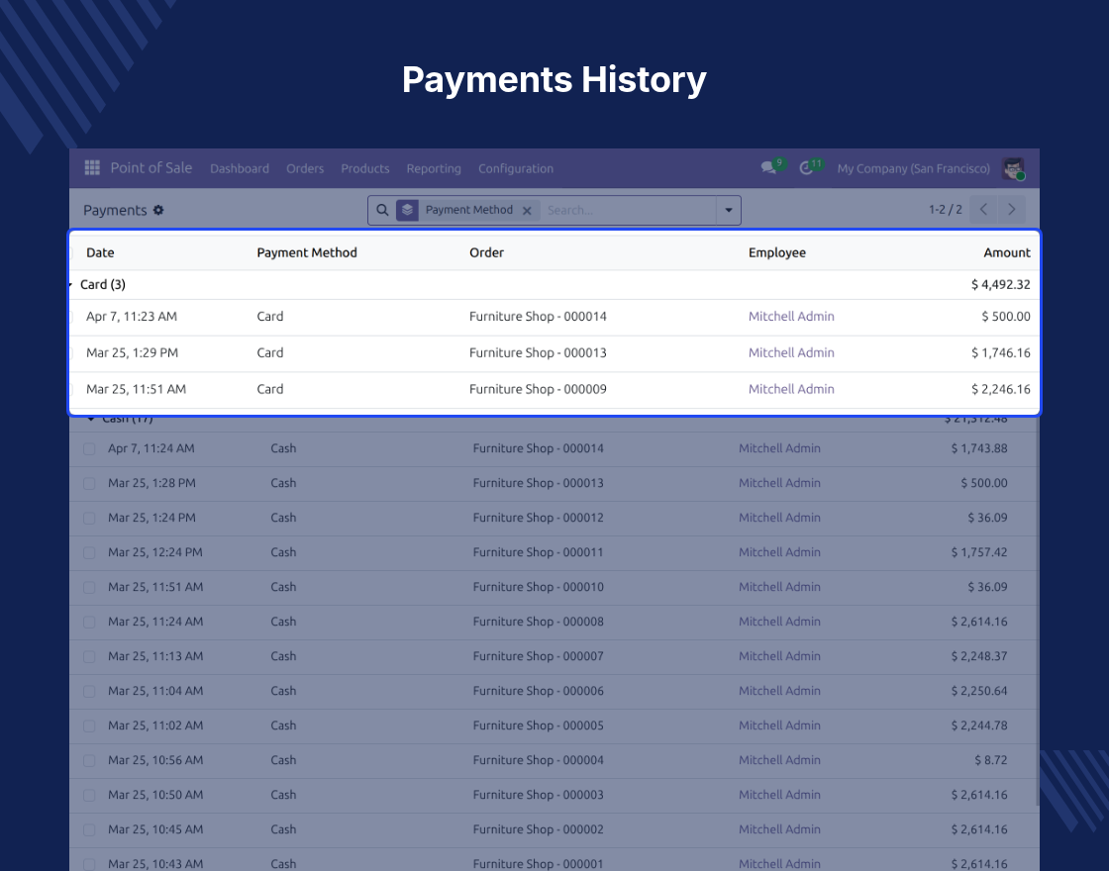Open the Orders menu
The height and width of the screenshot is (871, 1109).
[305, 168]
